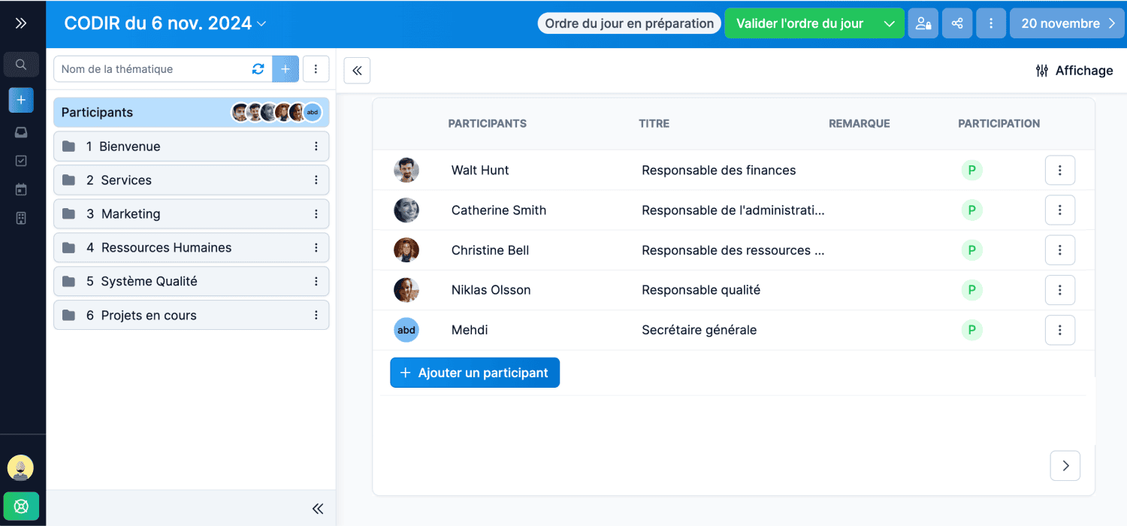Image resolution: width=1127 pixels, height=526 pixels.
Task: Toggle Mehdi's participation status badge
Action: 971,330
